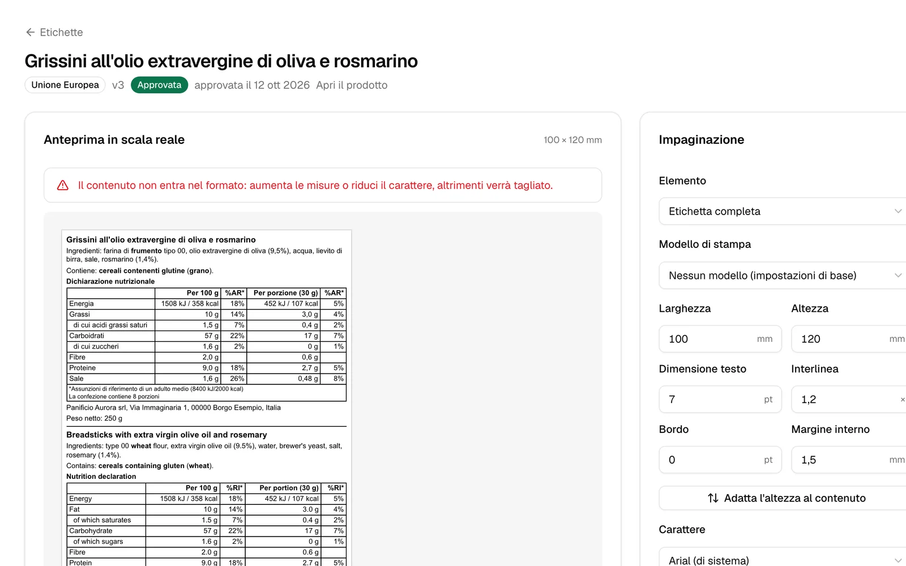Click the Bordo field with value 0

[x=720, y=460]
